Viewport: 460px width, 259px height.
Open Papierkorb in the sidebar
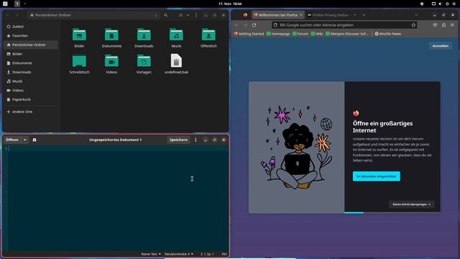[x=30, y=99]
